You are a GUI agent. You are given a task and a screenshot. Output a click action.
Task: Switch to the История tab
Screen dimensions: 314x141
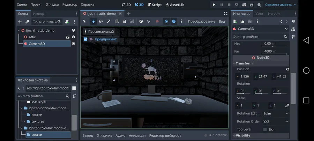click(275, 14)
